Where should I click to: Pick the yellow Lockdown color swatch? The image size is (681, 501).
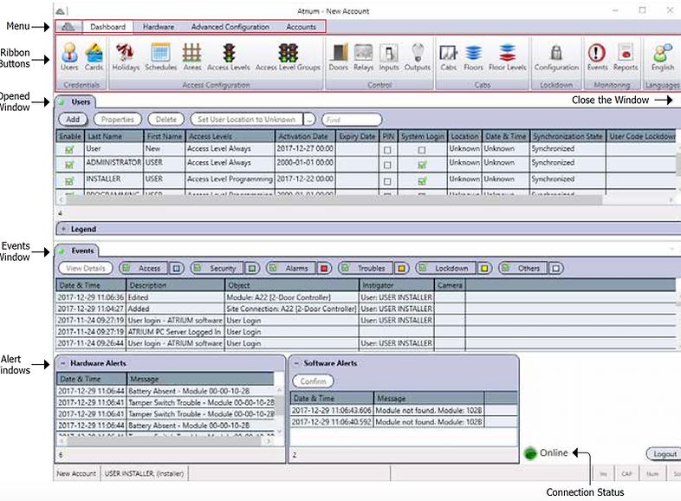coord(483,268)
